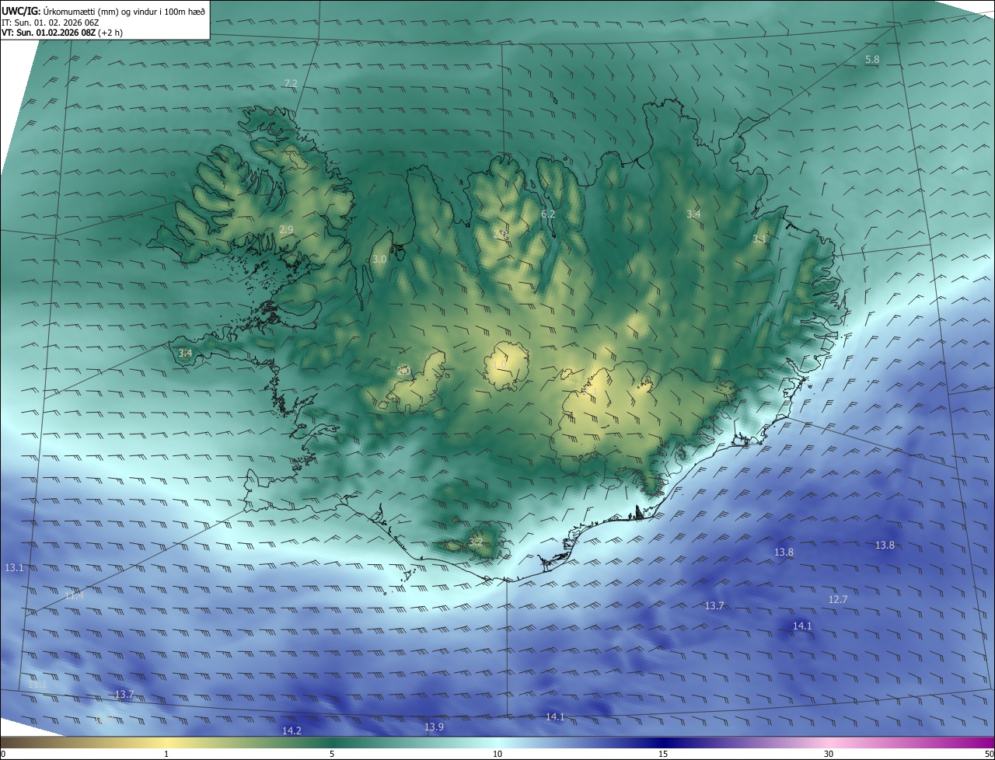Screen dimensions: 995x760
Task: Click the 7.2 value label on the map
Action: [291, 83]
